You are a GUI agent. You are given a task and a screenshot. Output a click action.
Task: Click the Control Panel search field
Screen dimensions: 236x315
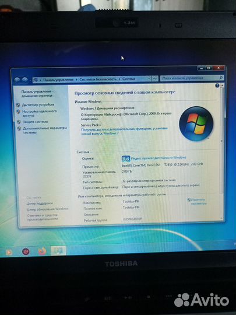click(x=192, y=78)
